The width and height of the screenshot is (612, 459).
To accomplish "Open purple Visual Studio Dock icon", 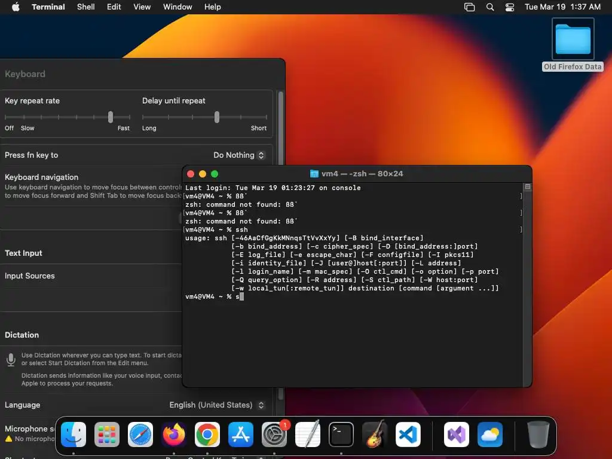I will [x=457, y=434].
